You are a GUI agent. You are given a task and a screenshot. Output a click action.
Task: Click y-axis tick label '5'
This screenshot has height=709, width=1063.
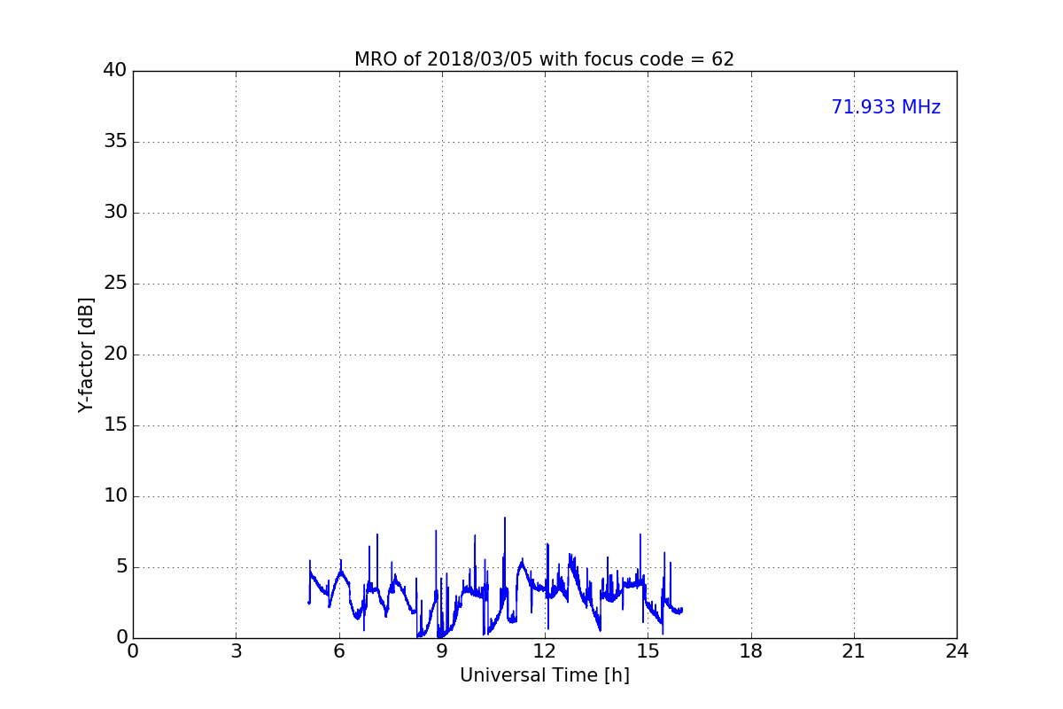point(121,567)
